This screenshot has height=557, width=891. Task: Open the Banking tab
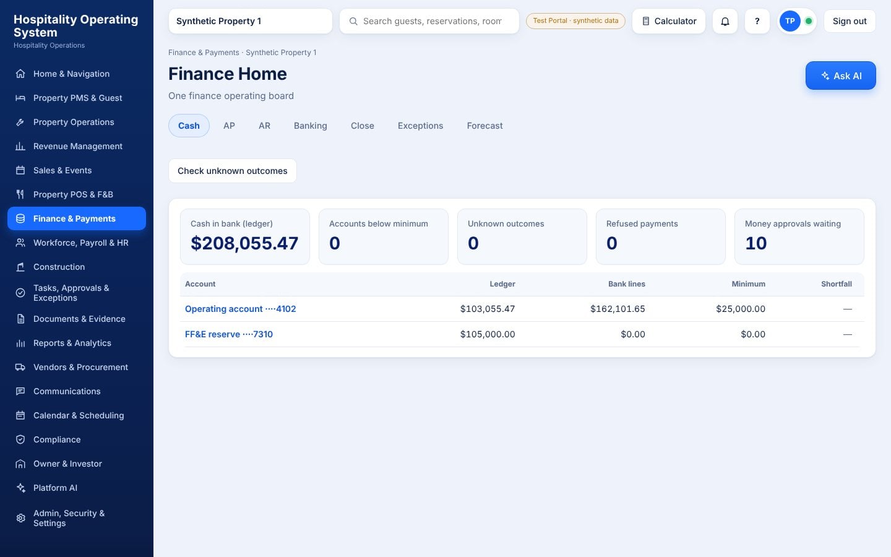311,126
